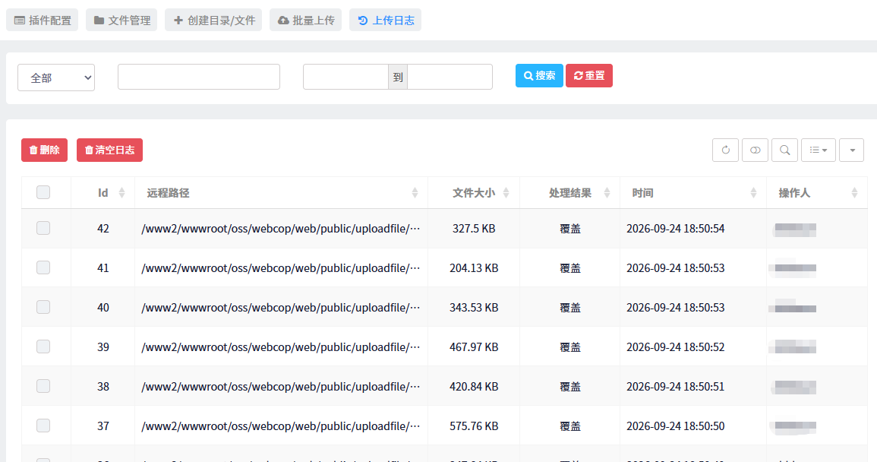Click the remote path in row 37
Image resolution: width=877 pixels, height=462 pixels.
[281, 426]
